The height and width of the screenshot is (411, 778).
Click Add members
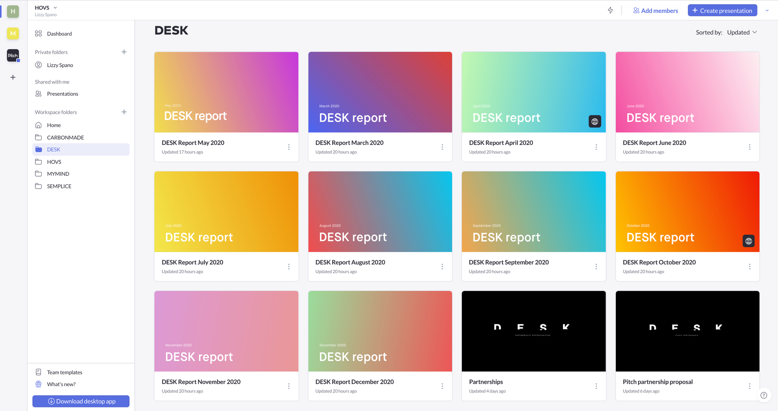pos(655,10)
